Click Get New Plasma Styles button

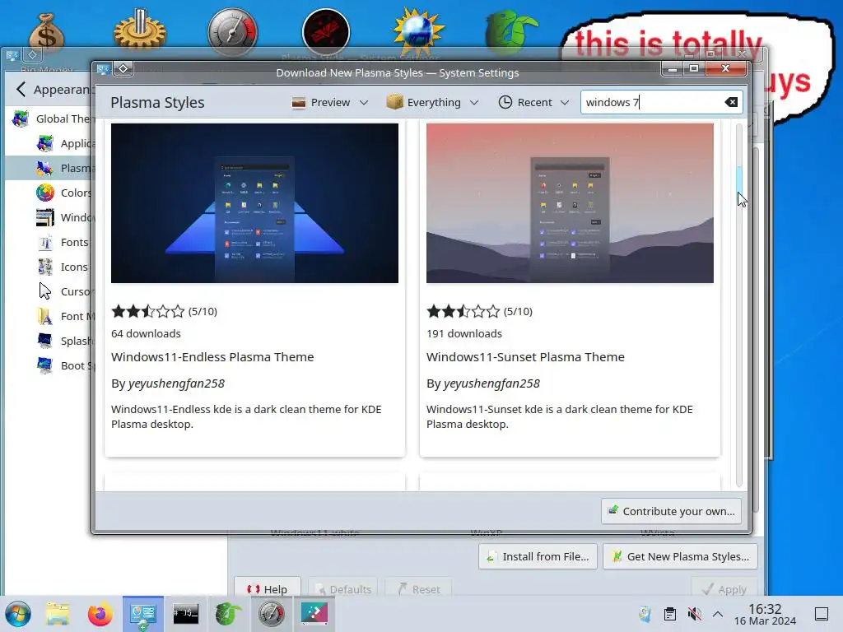pyautogui.click(x=680, y=557)
